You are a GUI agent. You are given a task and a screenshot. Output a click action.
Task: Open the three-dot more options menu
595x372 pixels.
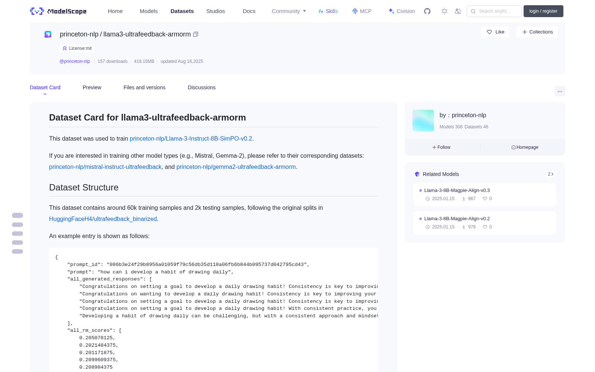[560, 91]
